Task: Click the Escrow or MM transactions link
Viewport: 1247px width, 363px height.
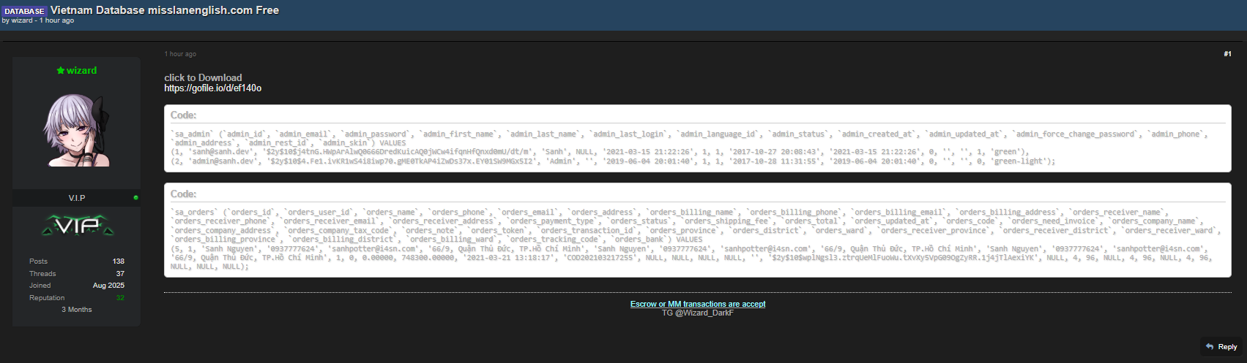Action: [x=698, y=304]
